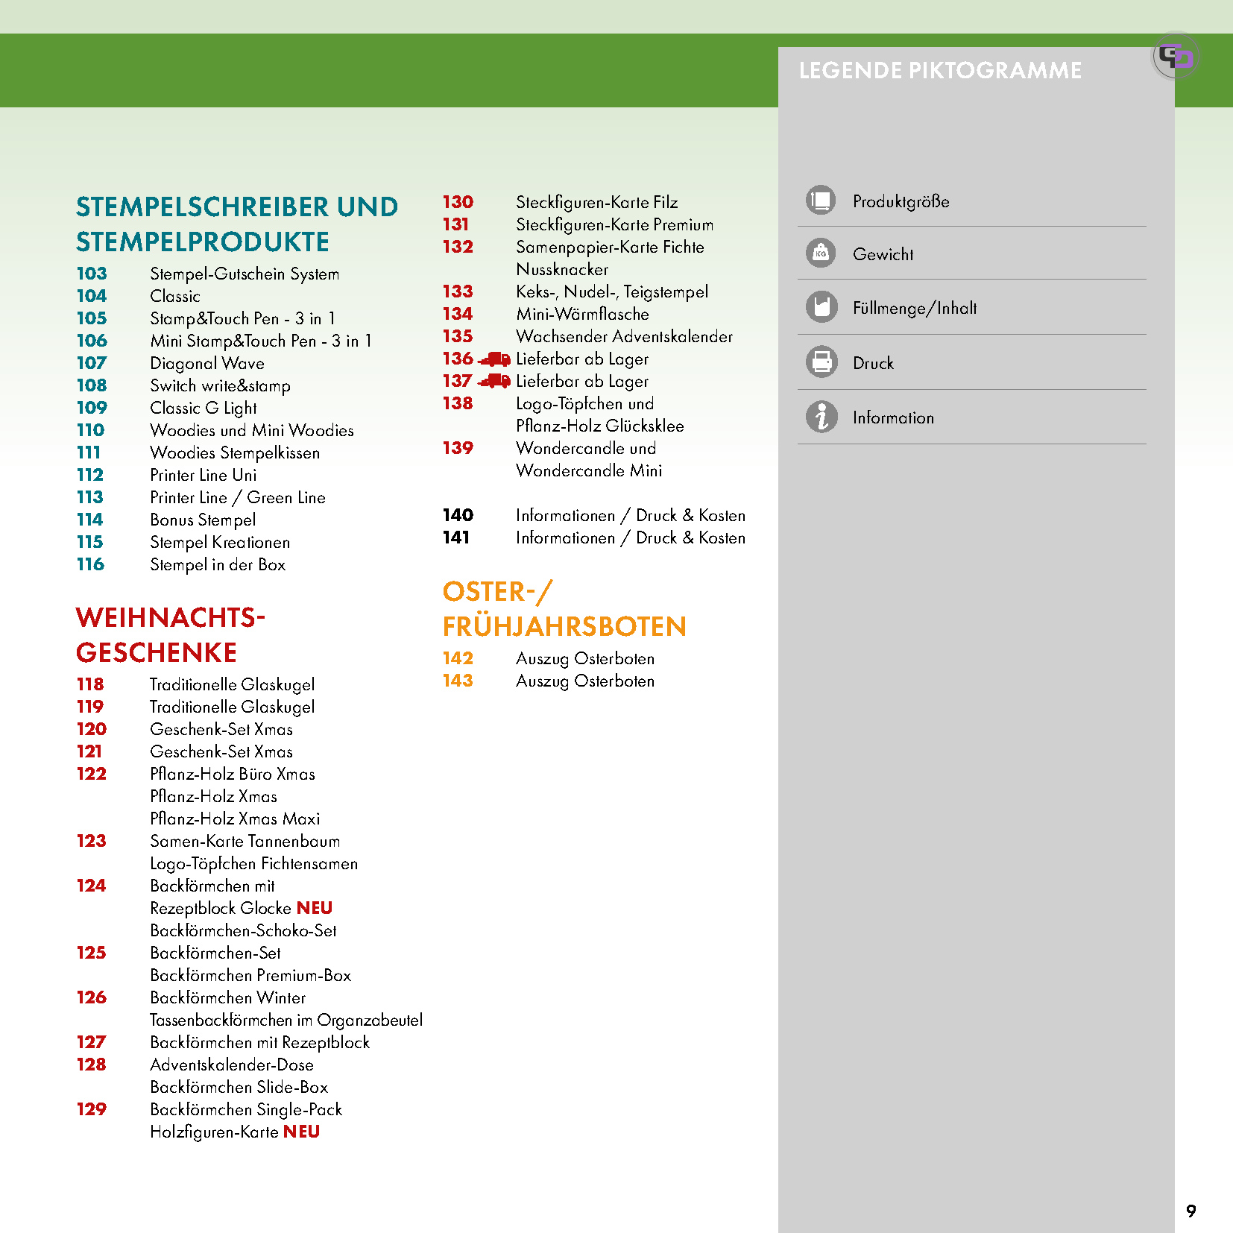Click 'Pflanz-Holz Xmas Maxi' entry
The height and width of the screenshot is (1233, 1233).
(235, 819)
